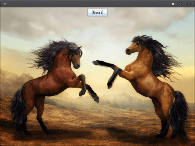The height and width of the screenshot is (146, 195).
Task: Click the first round title bar button
Action: click(180, 4)
